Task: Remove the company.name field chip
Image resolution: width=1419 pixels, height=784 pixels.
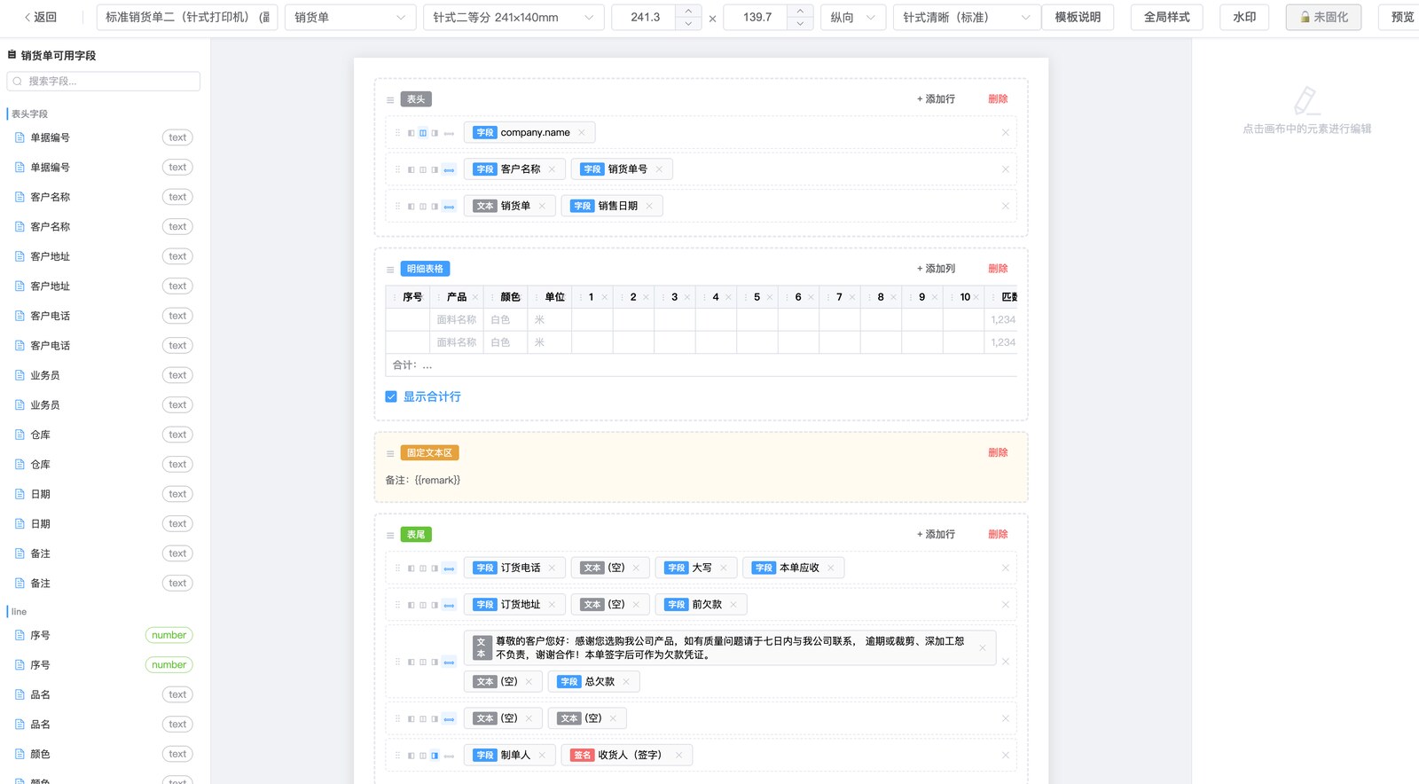Action: tap(582, 133)
